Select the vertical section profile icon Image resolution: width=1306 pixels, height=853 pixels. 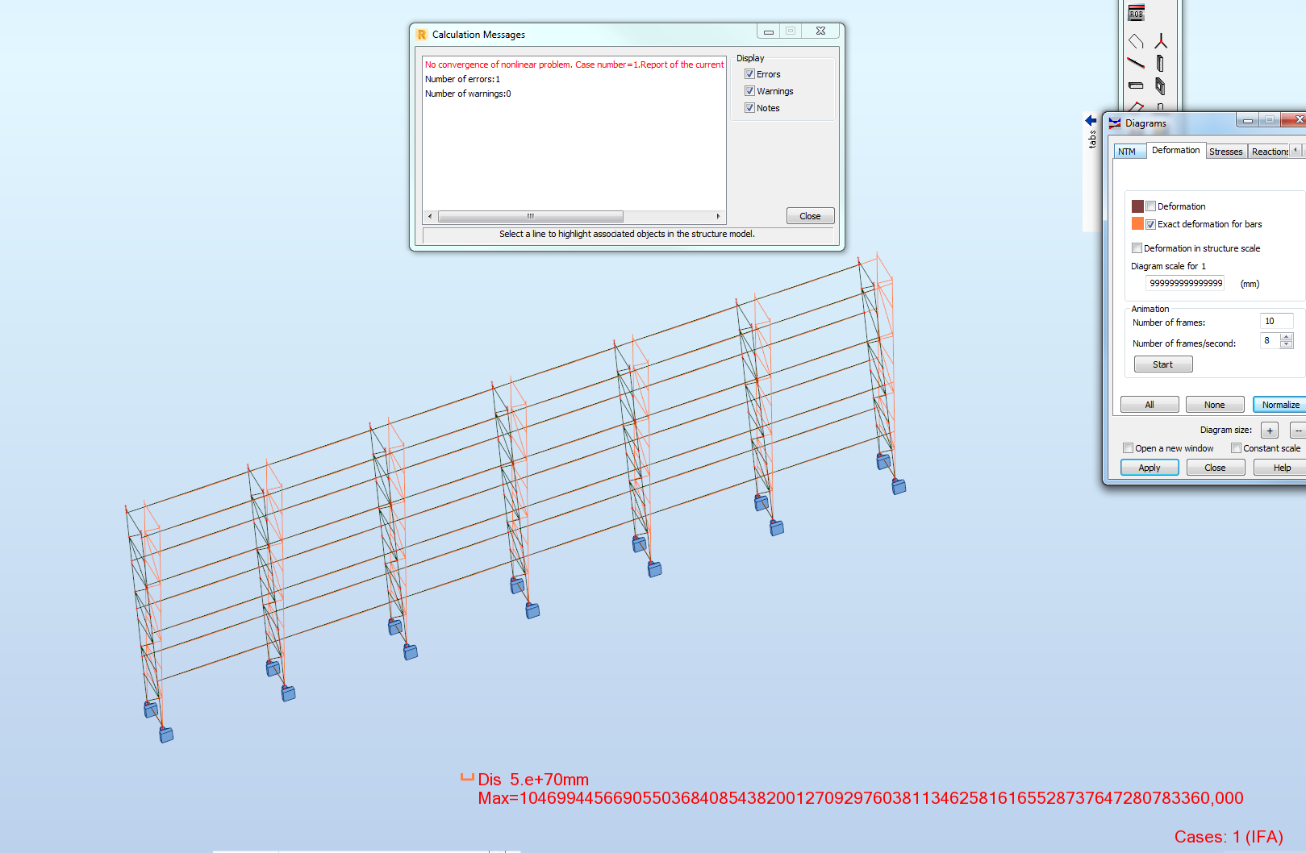click(1162, 63)
